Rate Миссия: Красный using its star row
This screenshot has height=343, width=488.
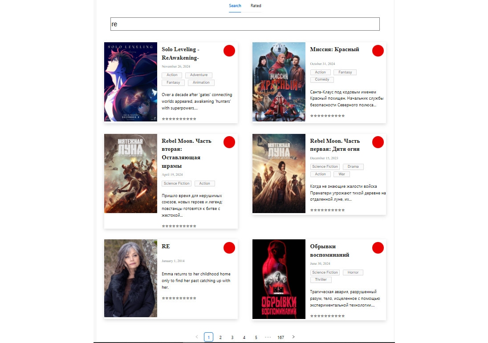(x=327, y=116)
